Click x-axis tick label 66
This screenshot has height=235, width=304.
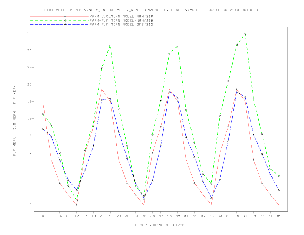pos(228,216)
